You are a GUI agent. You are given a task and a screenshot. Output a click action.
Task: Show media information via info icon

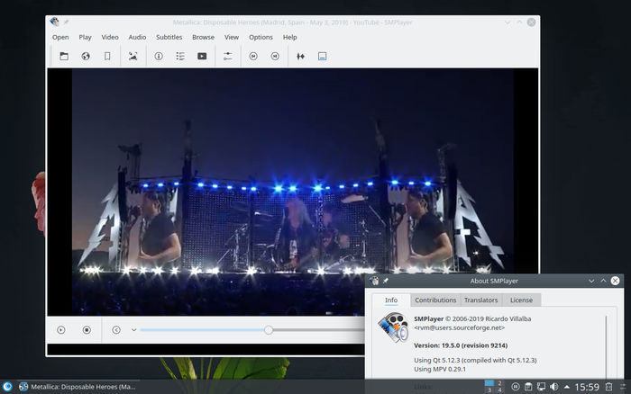pos(159,56)
